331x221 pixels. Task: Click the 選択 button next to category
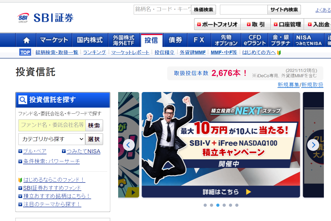94,139
